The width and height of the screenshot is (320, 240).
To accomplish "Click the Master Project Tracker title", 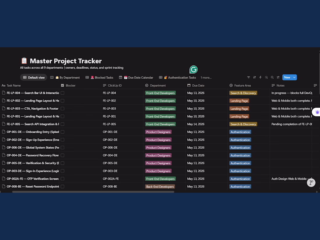I will click(x=66, y=61).
